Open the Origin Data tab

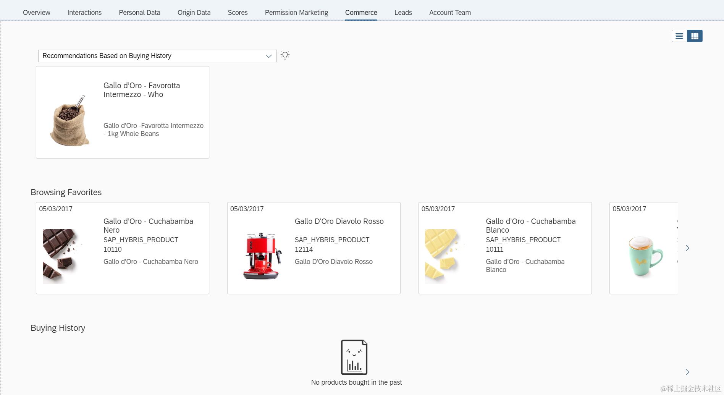tap(194, 13)
